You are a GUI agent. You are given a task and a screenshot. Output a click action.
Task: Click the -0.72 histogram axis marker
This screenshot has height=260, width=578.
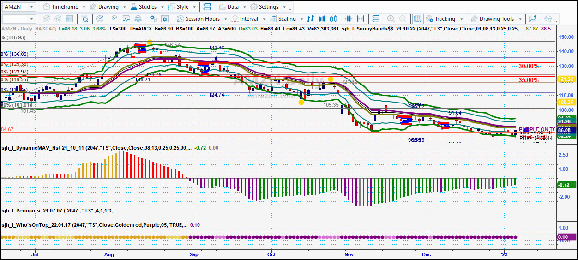point(566,185)
